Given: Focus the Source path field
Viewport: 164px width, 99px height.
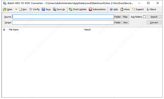Looking at the screenshot, I should pos(63,17).
